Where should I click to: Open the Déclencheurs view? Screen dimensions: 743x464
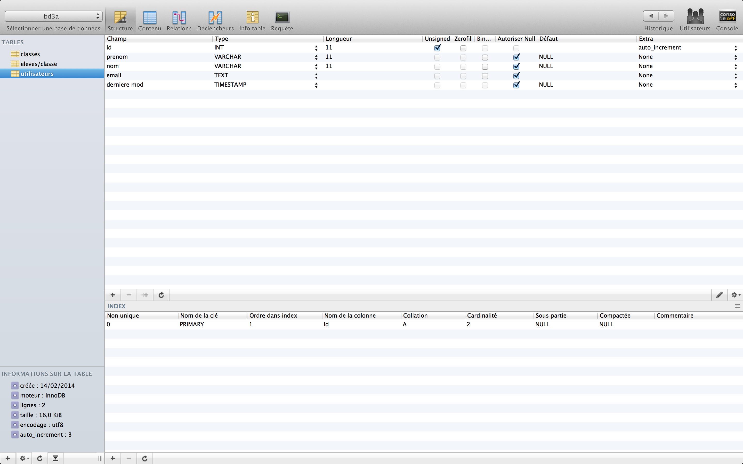(215, 21)
